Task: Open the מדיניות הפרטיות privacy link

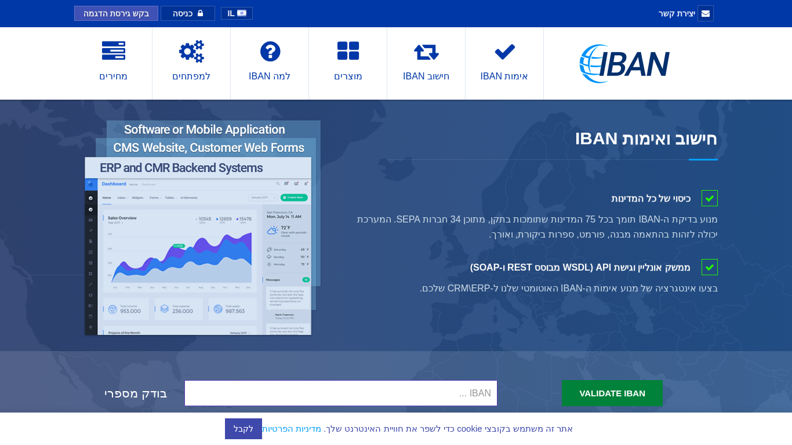Action: point(291,429)
